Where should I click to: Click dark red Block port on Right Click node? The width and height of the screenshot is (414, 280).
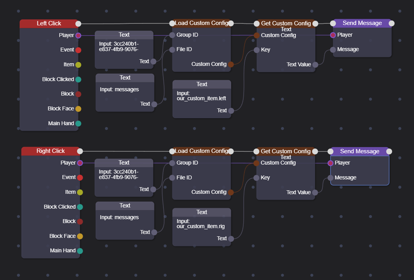pos(80,222)
